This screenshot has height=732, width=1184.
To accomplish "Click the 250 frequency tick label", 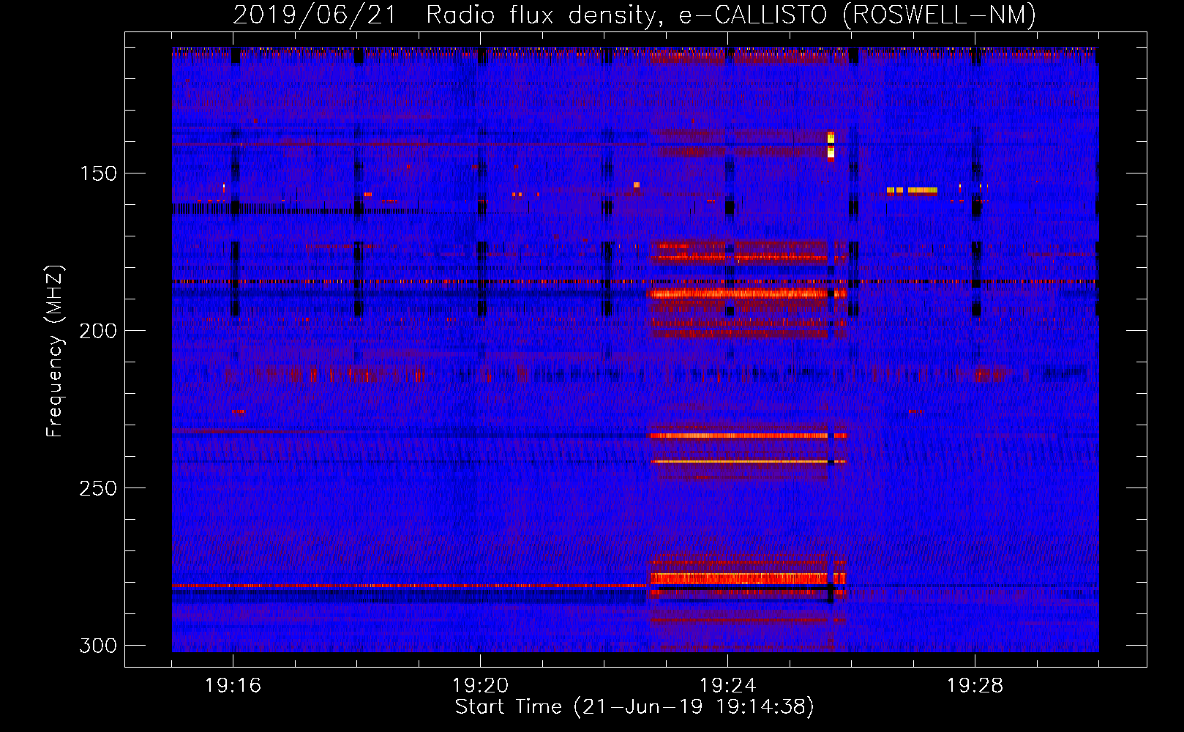I will (x=98, y=488).
